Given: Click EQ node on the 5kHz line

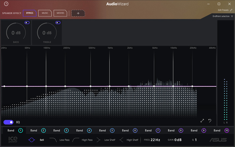Looking at the screenshot, I should (154, 86).
